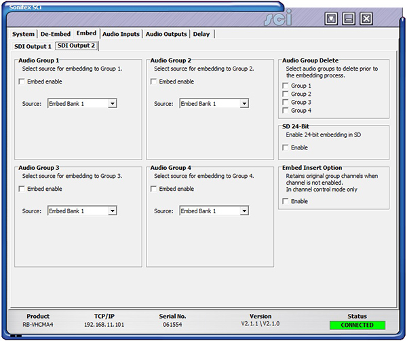
Task: Go to the Audio Inputs tab
Action: pyautogui.click(x=121, y=34)
